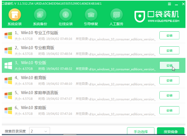Click 大小: 4.57GB in Win10 专业教育版 row
The image size is (187, 136).
click(x=24, y=54)
